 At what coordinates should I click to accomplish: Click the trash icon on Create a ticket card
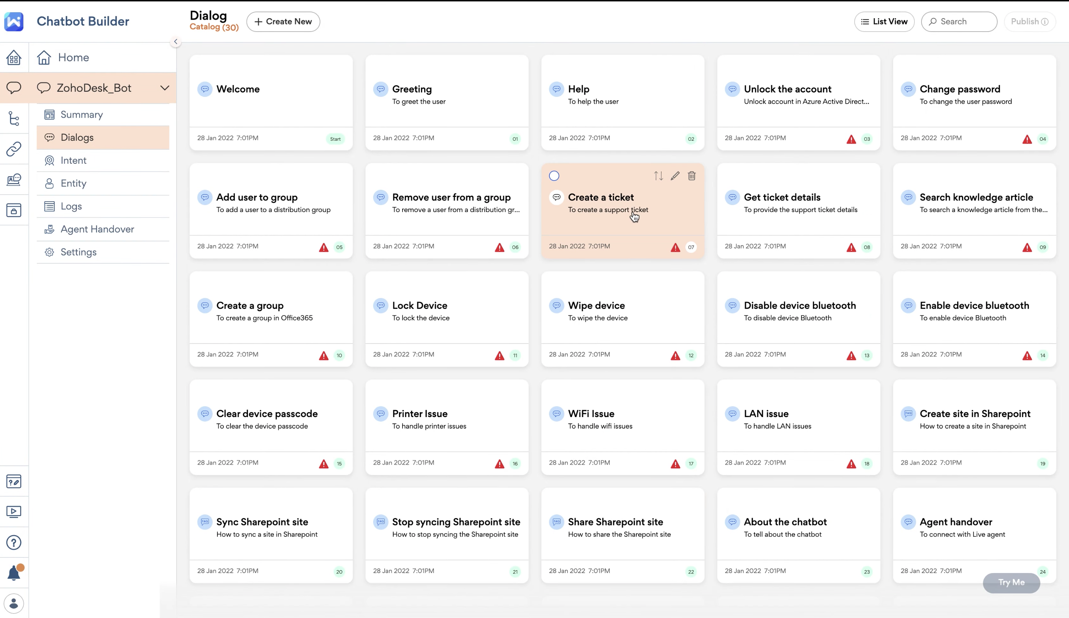click(x=691, y=176)
